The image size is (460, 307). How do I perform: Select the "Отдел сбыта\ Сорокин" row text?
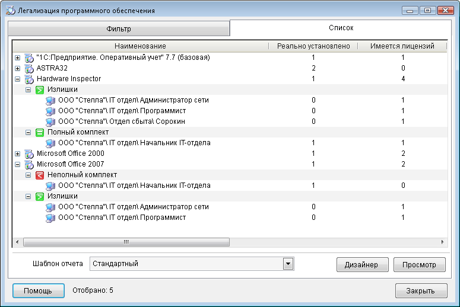pyautogui.click(x=122, y=121)
